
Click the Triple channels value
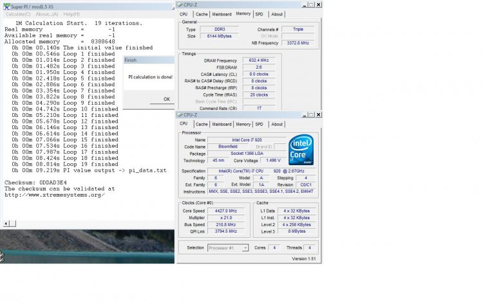point(298,30)
